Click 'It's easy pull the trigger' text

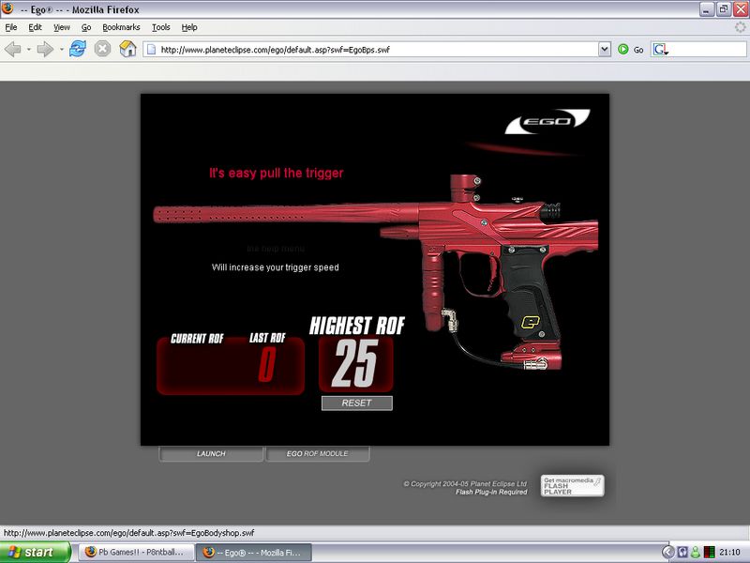277,173
